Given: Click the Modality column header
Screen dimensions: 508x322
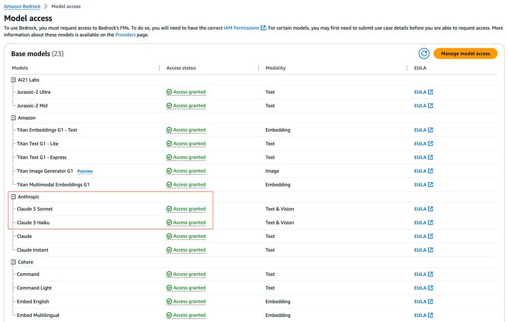Looking at the screenshot, I should 276,68.
